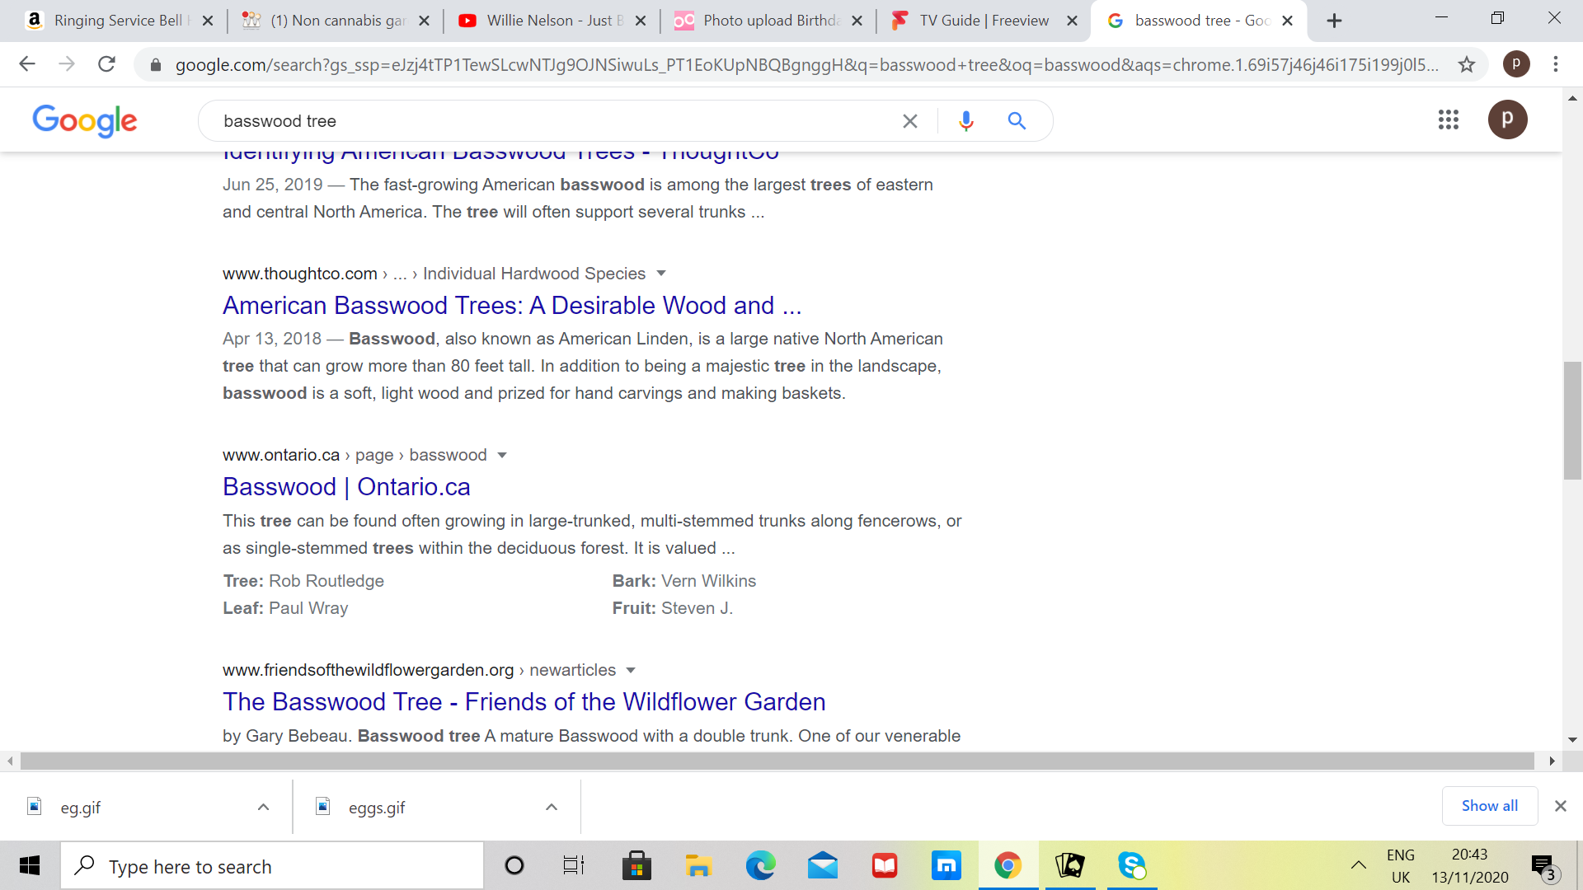Go to Google homepage via logo
The image size is (1583, 890).
click(x=85, y=121)
